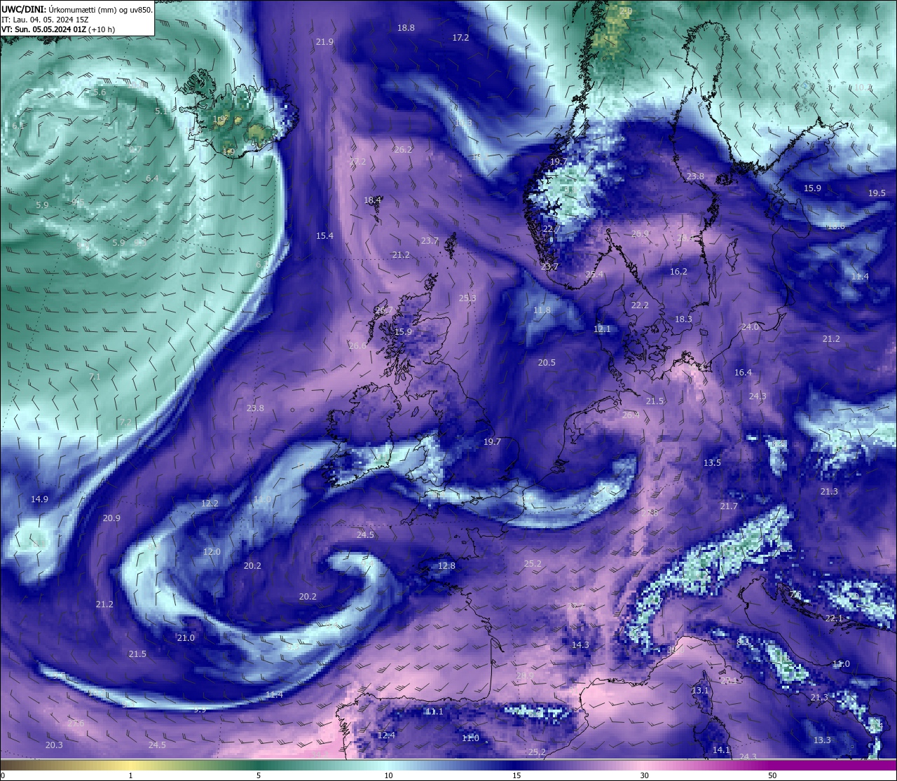This screenshot has width=897, height=781.
Task: Select the 'IT: Lau. 04. 05. 2024 15Z' line
Action: click(45, 20)
